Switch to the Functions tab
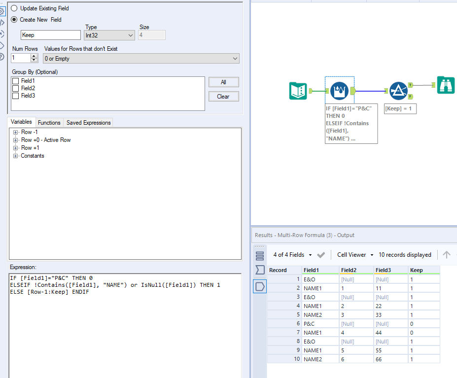This screenshot has height=378, width=457. (49, 122)
